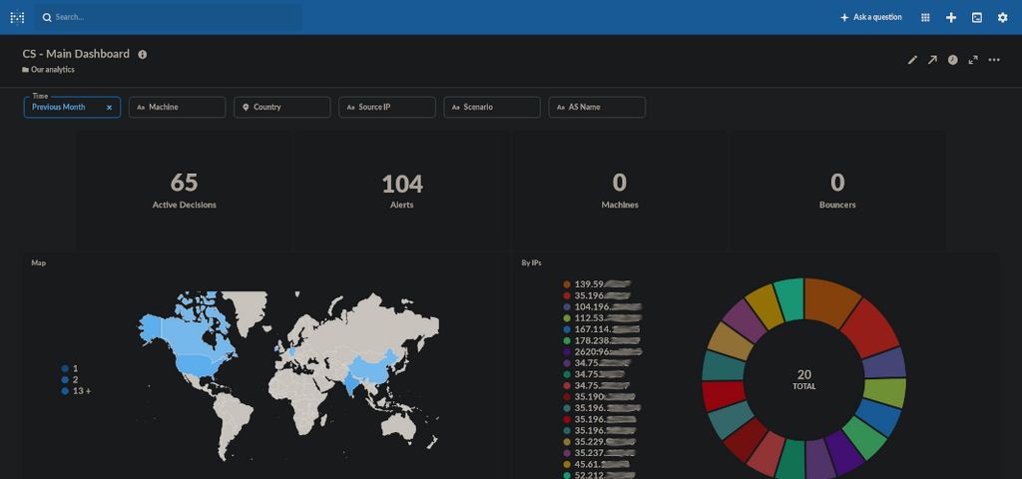Screen dimensions: 1022x479
Task: Click the Metabase logo home icon
Action: (x=18, y=18)
